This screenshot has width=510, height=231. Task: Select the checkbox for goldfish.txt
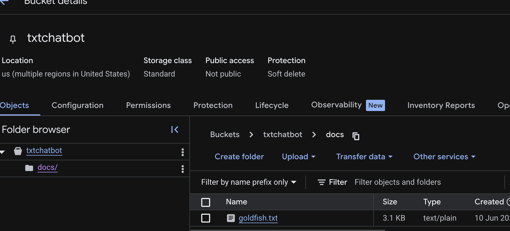click(205, 218)
